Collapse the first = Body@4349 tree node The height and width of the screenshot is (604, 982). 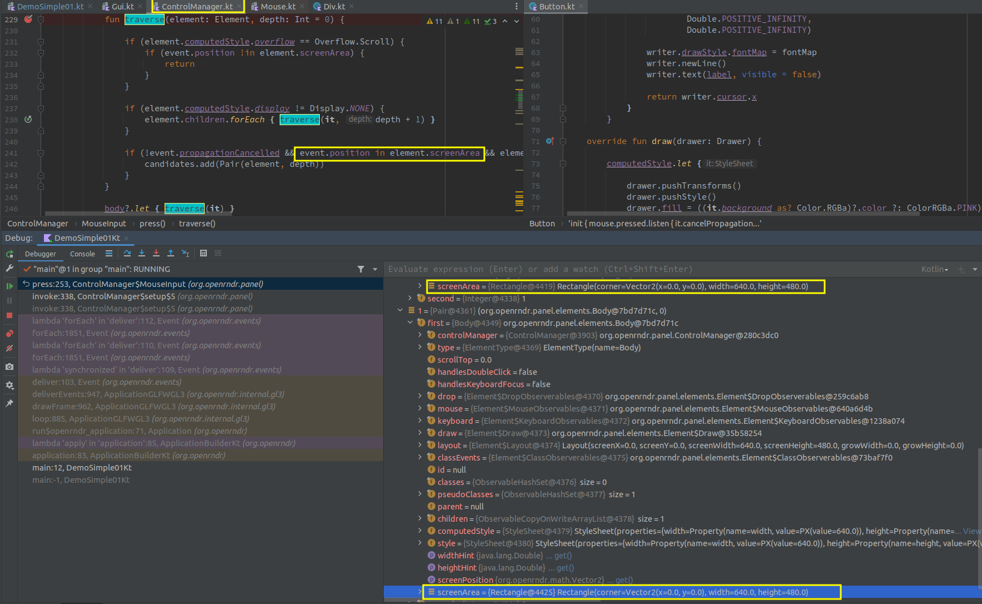point(410,323)
